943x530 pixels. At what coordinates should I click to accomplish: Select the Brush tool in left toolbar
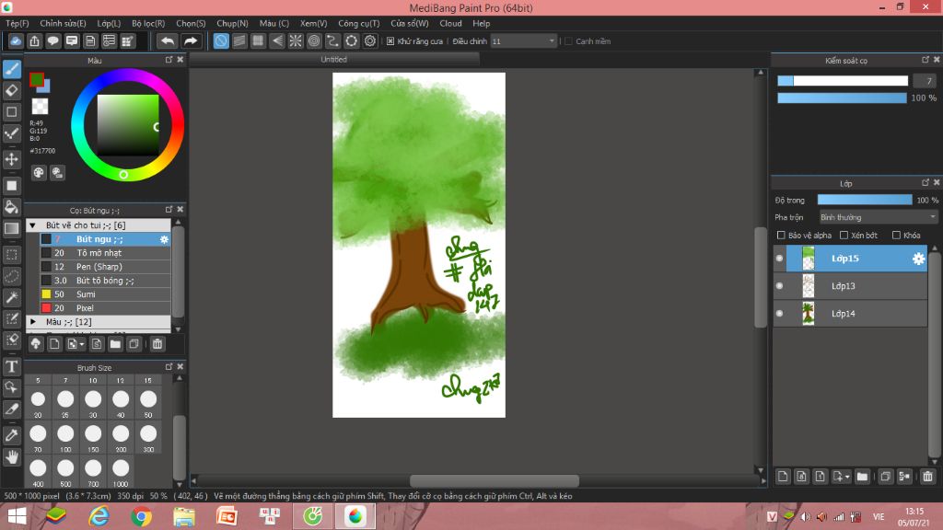tap(12, 69)
